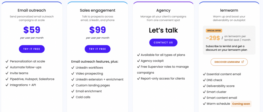Click the checkmark beside Personalization at scale
263x112 pixels.
7,61
